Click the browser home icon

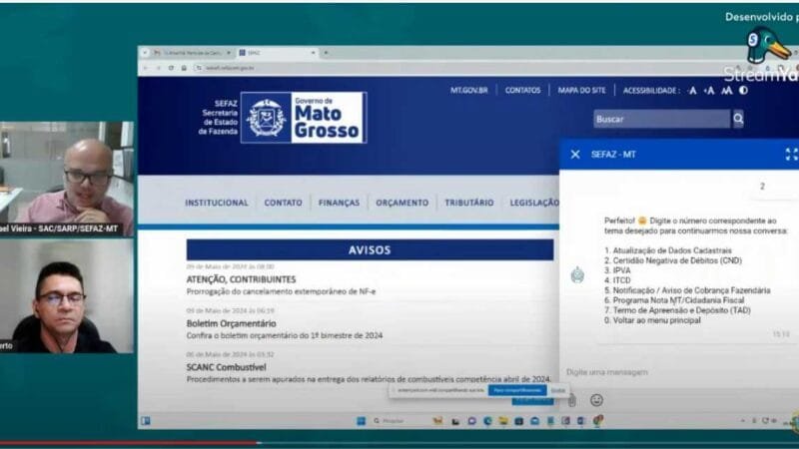tap(184, 68)
